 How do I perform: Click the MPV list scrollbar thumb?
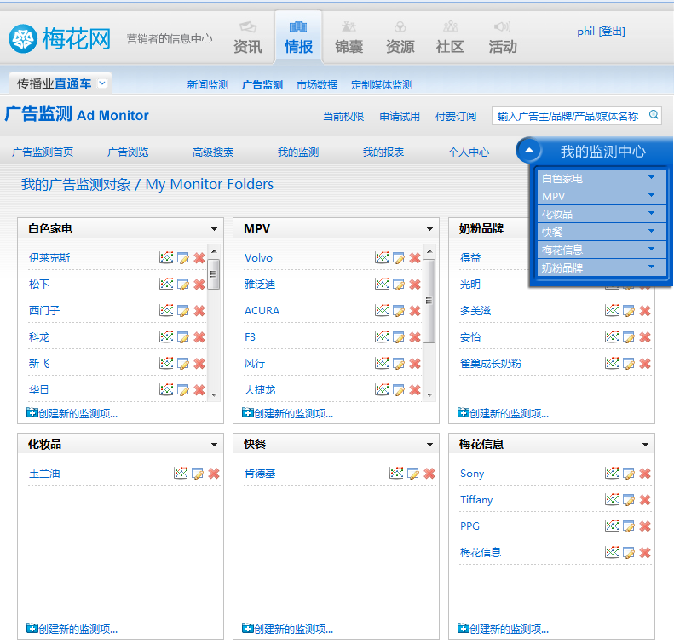click(x=429, y=301)
